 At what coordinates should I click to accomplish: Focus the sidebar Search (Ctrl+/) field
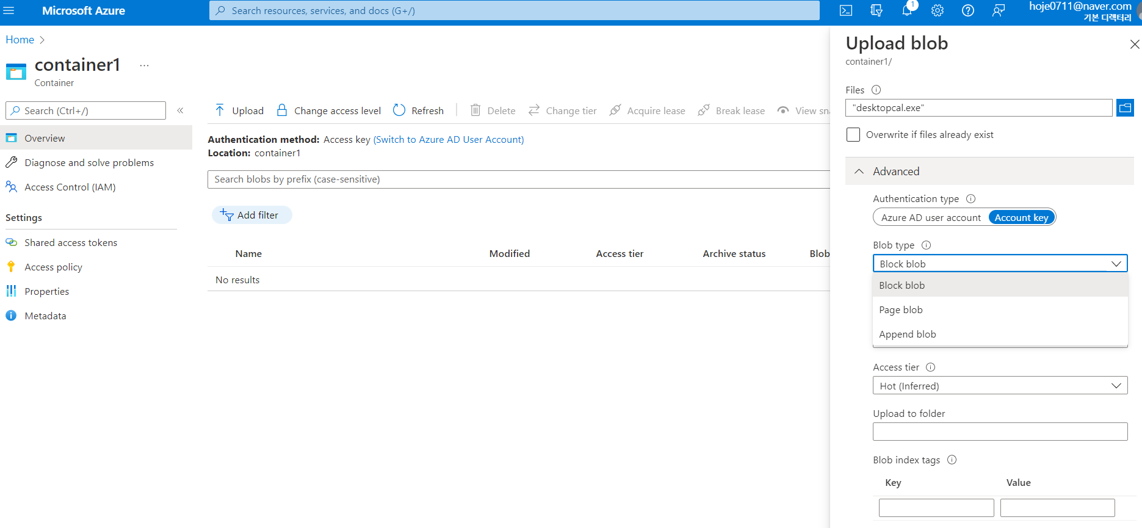(86, 110)
